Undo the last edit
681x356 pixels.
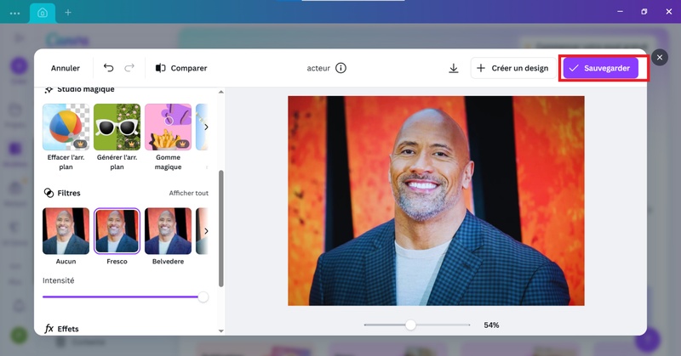[x=109, y=68]
